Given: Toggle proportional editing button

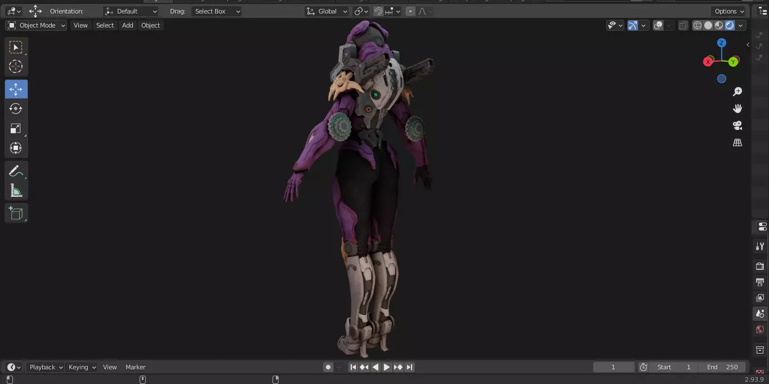Looking at the screenshot, I should pyautogui.click(x=410, y=11).
